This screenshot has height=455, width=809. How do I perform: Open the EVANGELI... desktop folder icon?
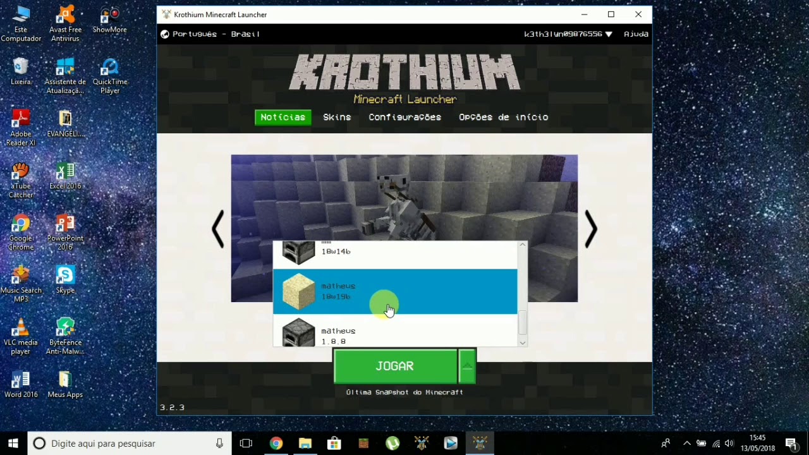click(65, 124)
